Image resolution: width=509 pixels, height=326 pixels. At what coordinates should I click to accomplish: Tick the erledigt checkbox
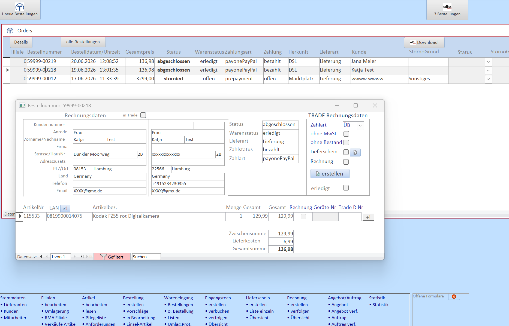pyautogui.click(x=346, y=188)
